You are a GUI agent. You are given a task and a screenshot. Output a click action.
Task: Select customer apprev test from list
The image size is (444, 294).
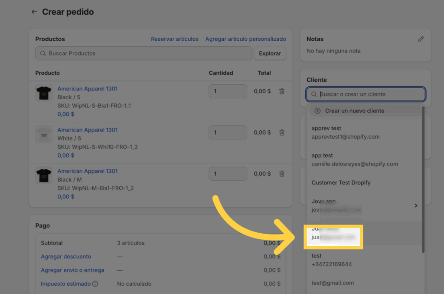(345, 132)
